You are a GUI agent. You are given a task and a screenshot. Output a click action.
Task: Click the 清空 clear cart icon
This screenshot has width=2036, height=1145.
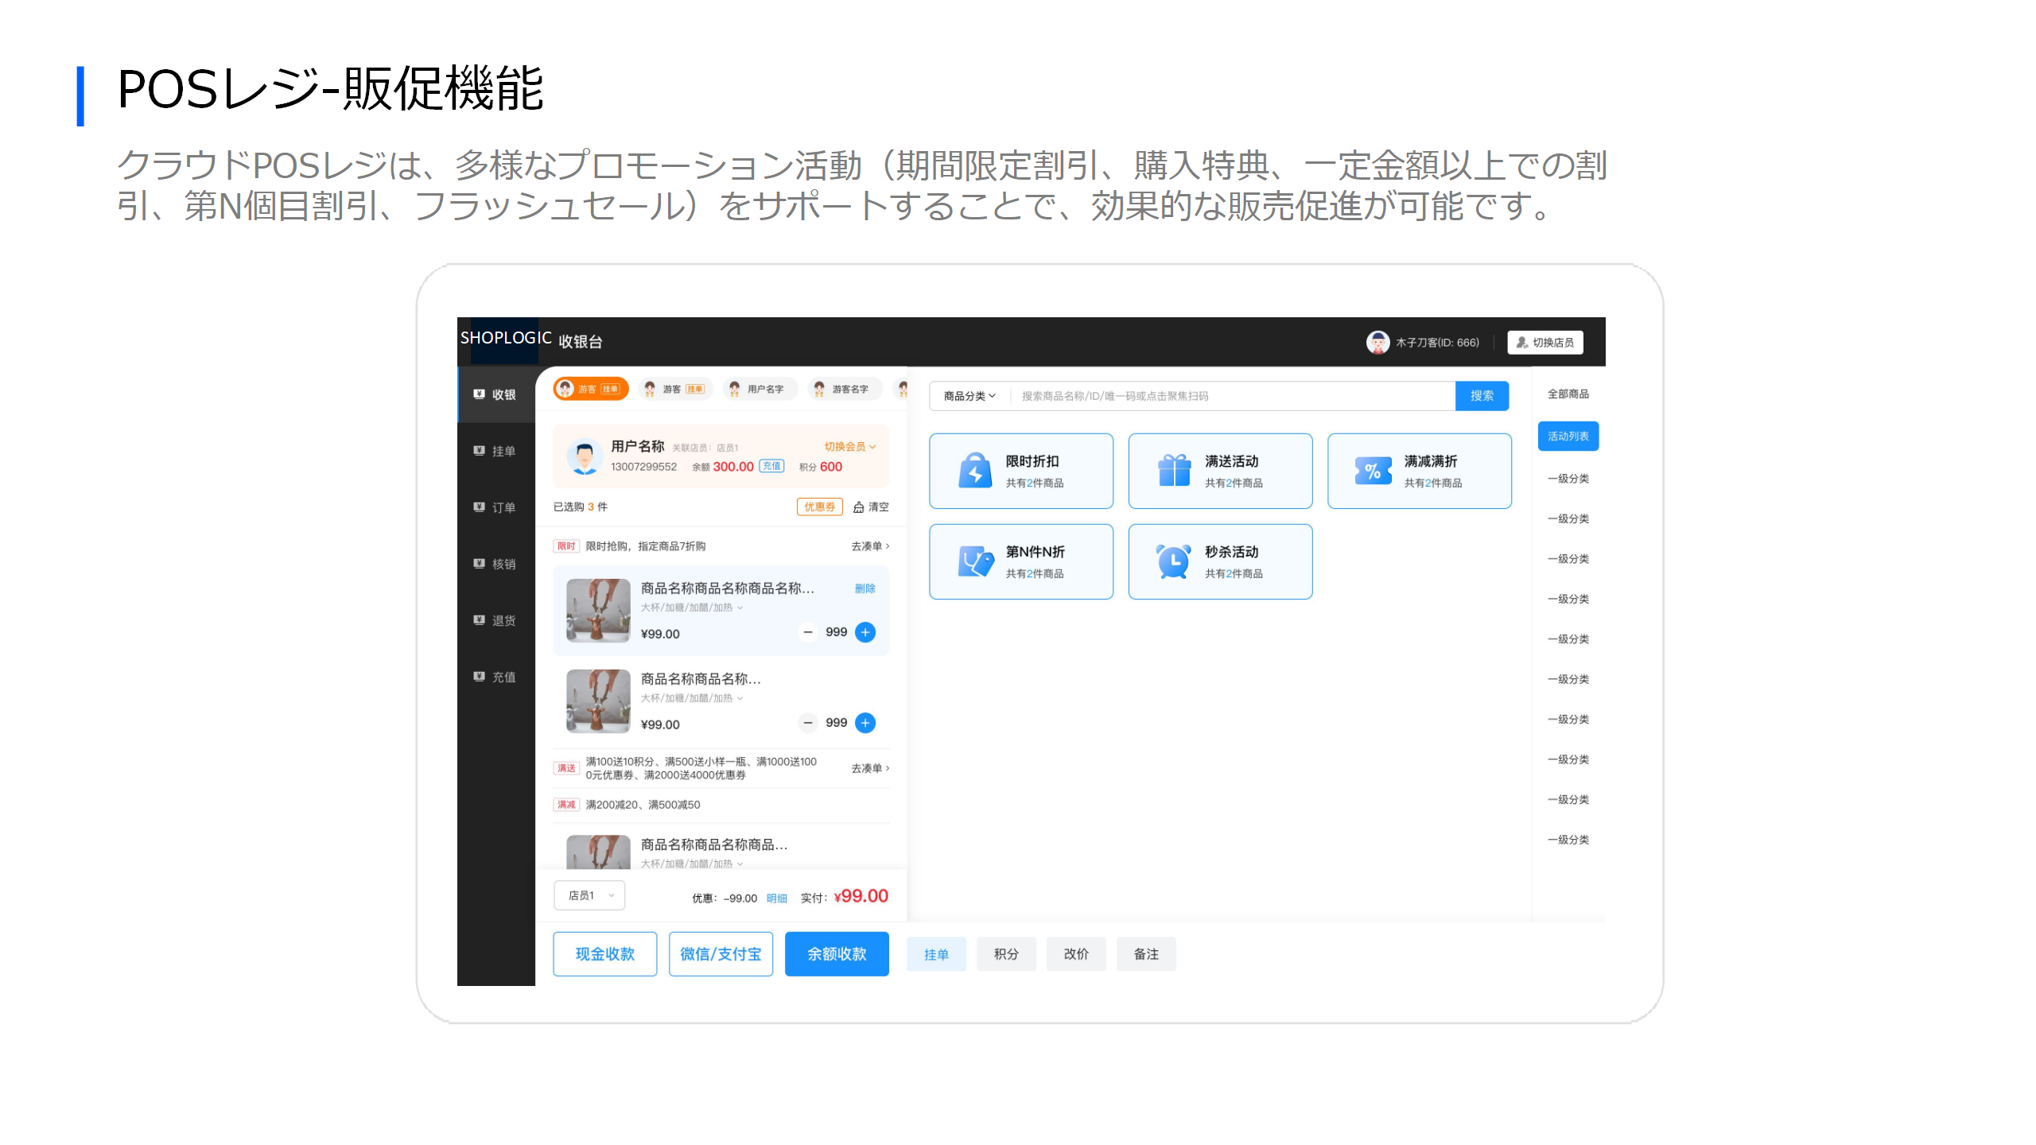[859, 507]
